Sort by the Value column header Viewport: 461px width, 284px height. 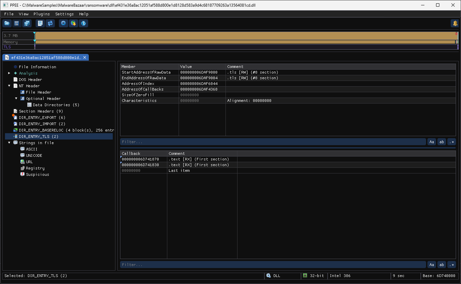(x=202, y=67)
